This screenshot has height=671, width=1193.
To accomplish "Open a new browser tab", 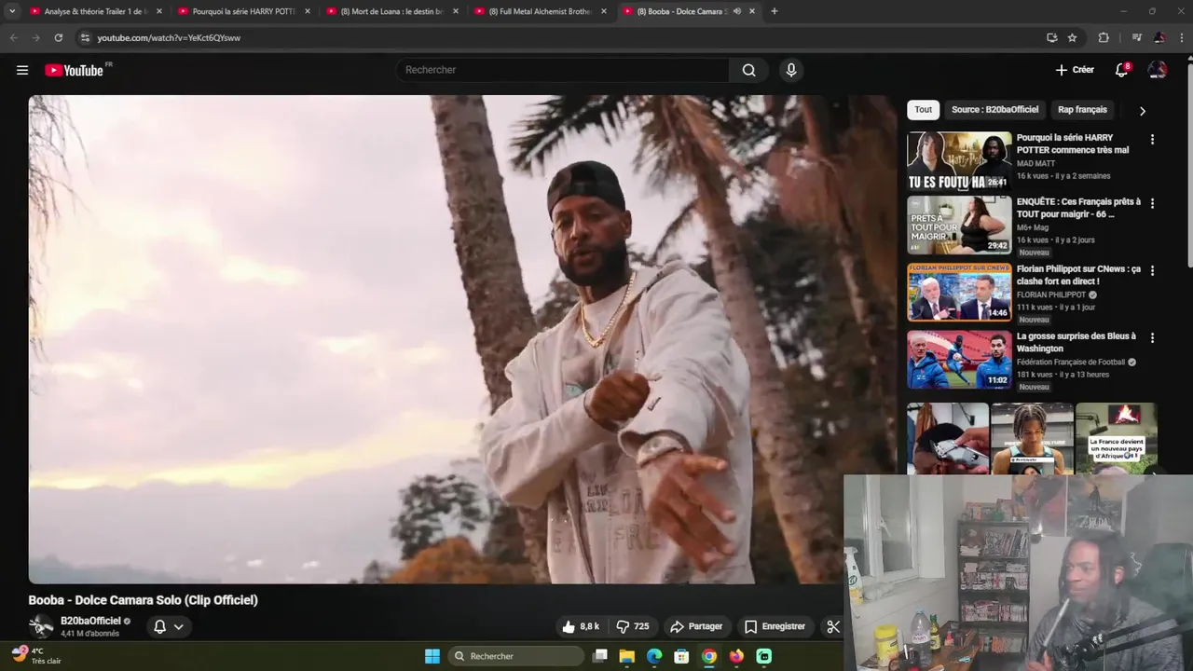I will pyautogui.click(x=774, y=11).
